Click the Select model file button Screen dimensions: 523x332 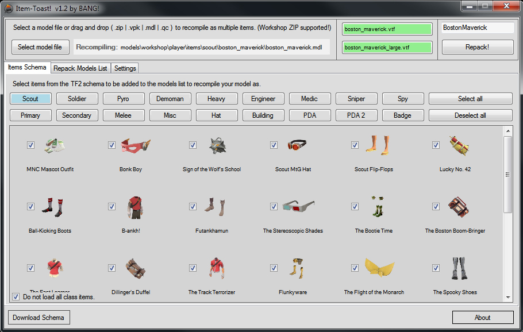pyautogui.click(x=40, y=47)
